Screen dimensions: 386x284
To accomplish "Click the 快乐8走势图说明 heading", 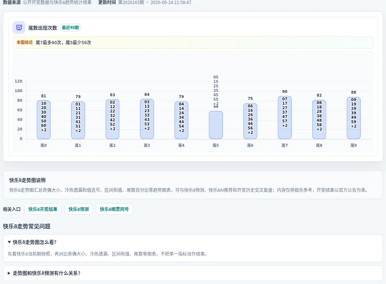I will tap(27, 180).
